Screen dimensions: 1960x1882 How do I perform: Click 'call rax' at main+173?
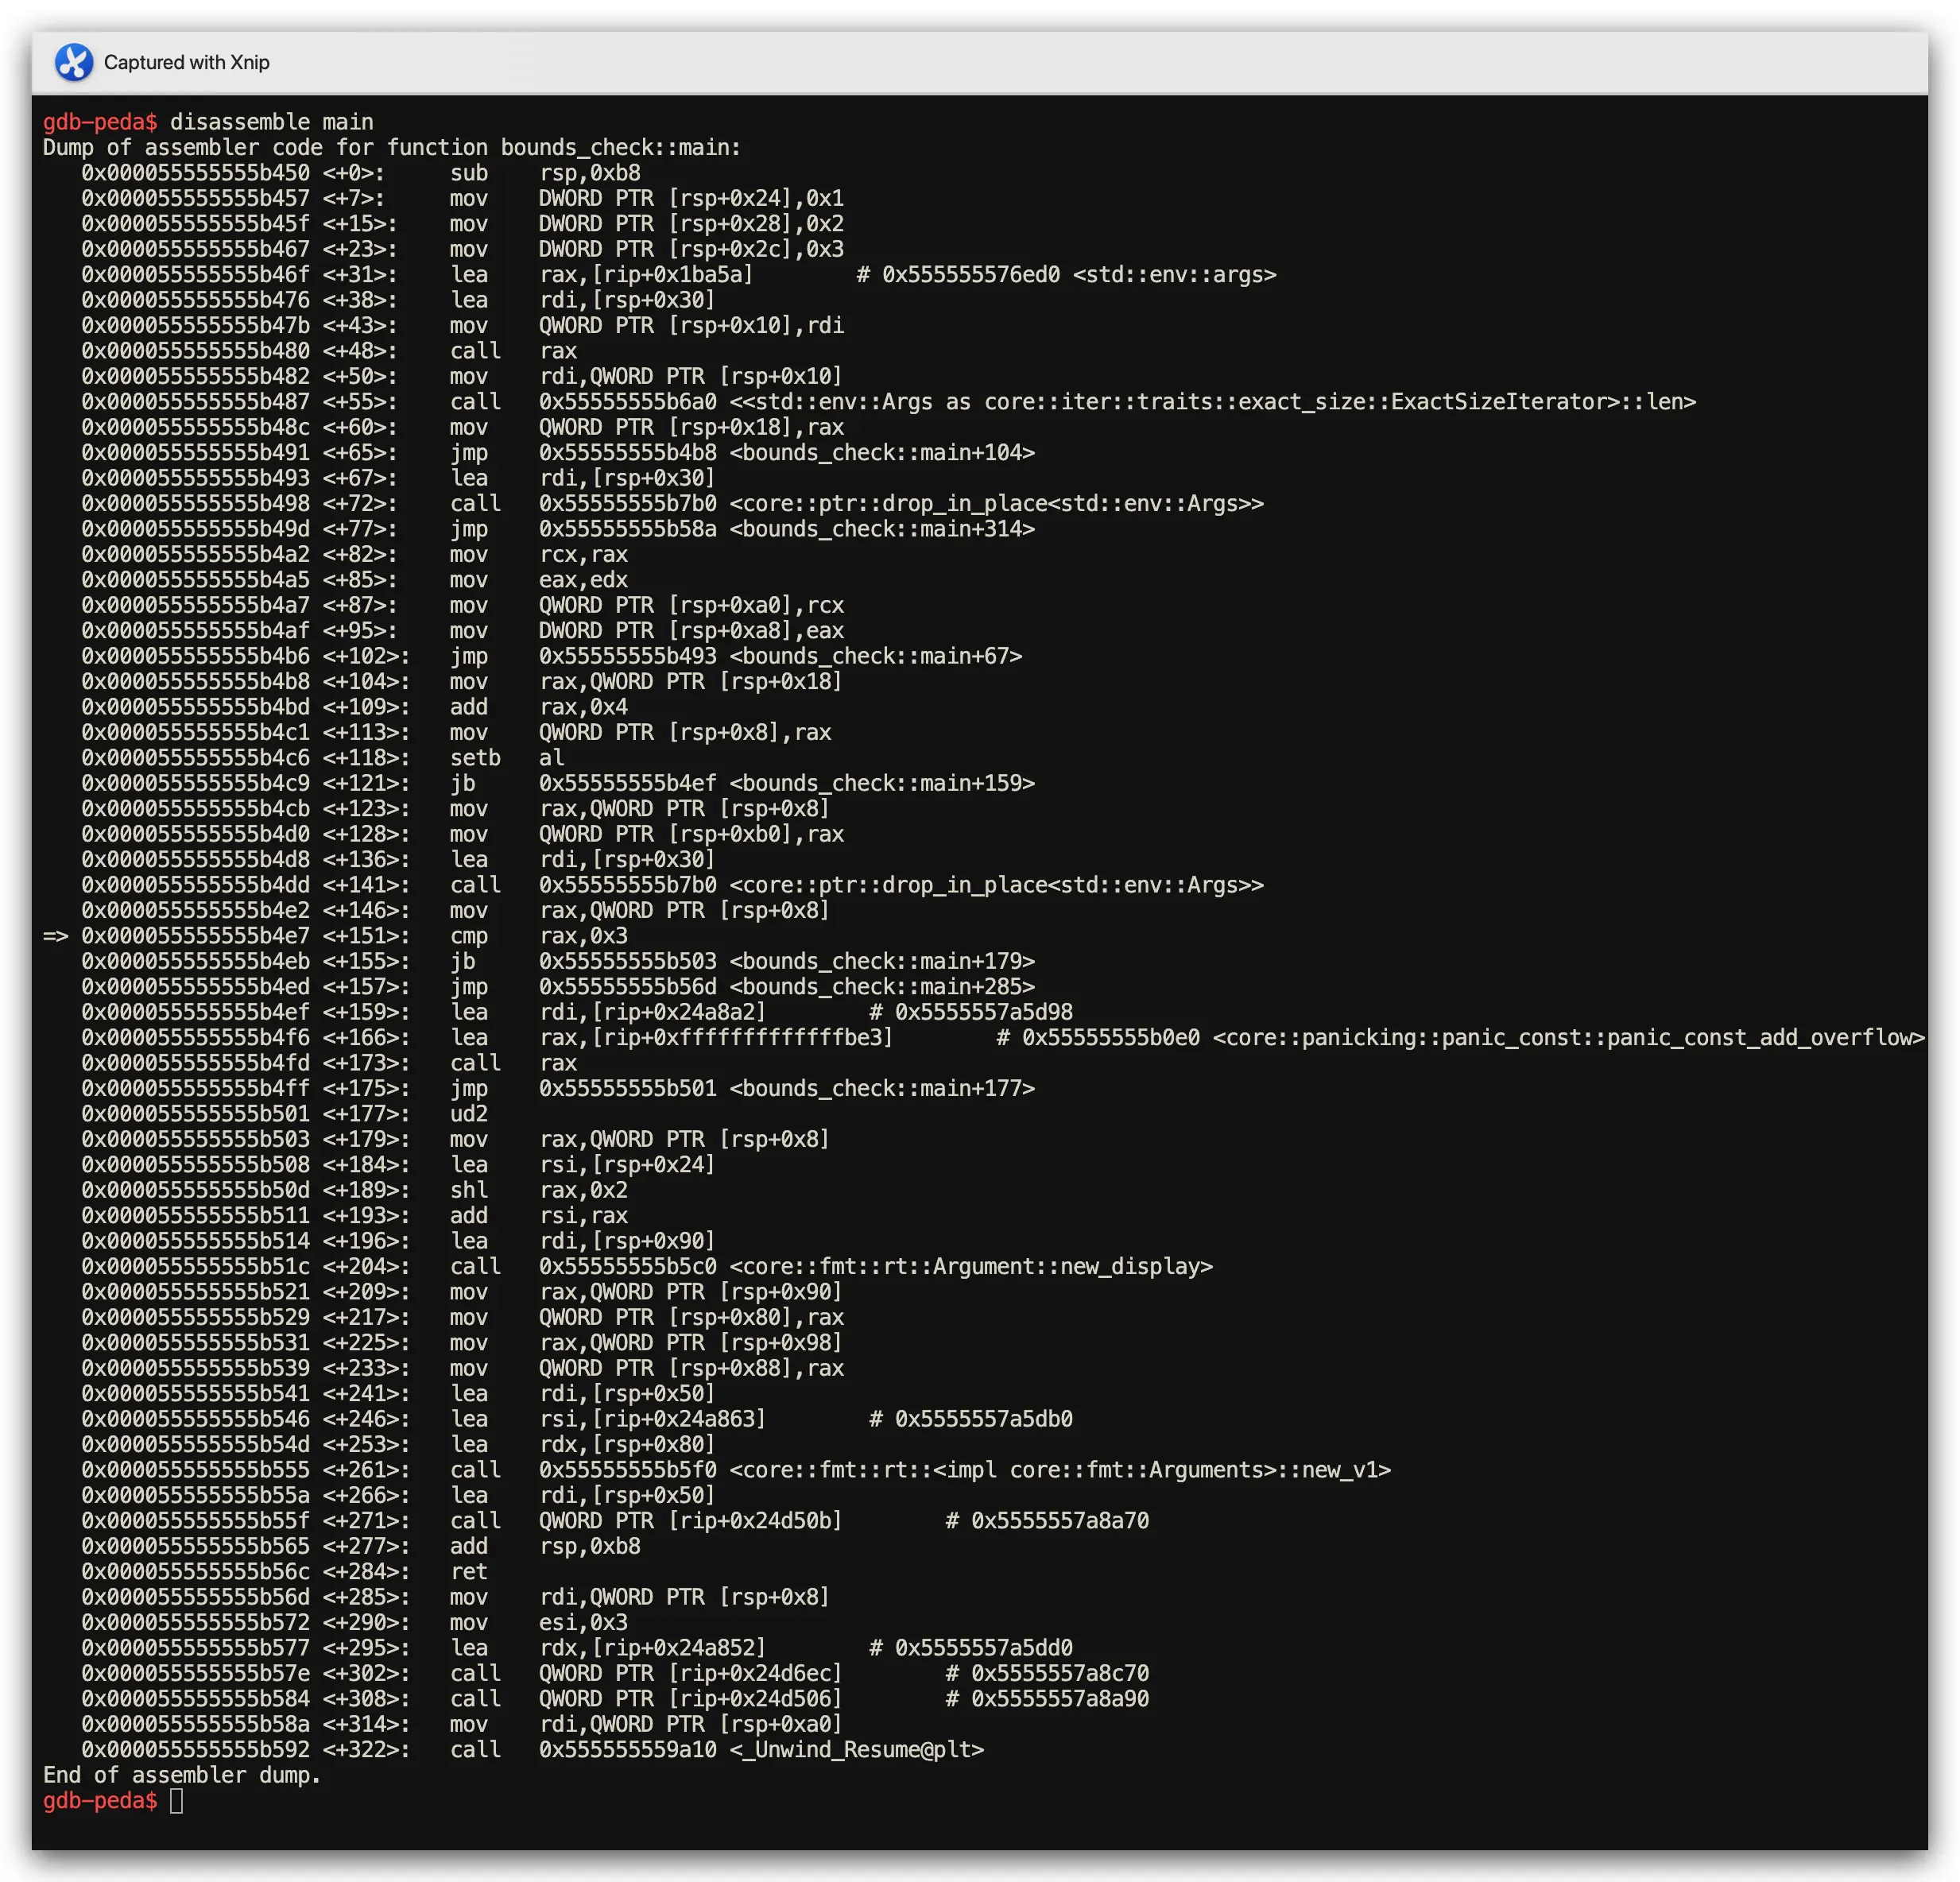click(513, 1063)
